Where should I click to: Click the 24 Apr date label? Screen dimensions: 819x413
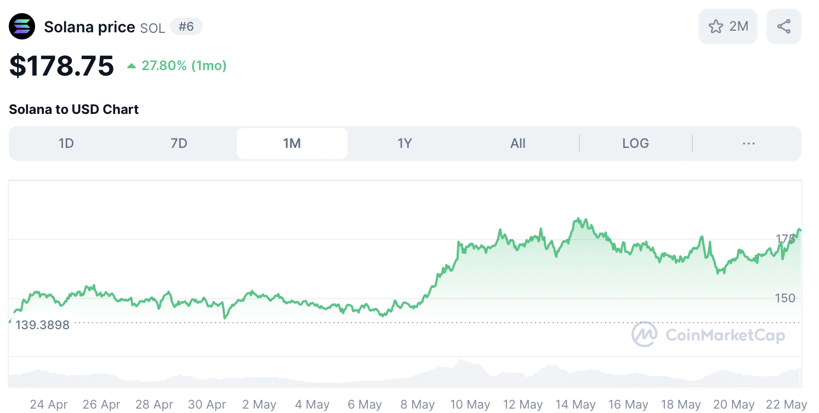[49, 405]
